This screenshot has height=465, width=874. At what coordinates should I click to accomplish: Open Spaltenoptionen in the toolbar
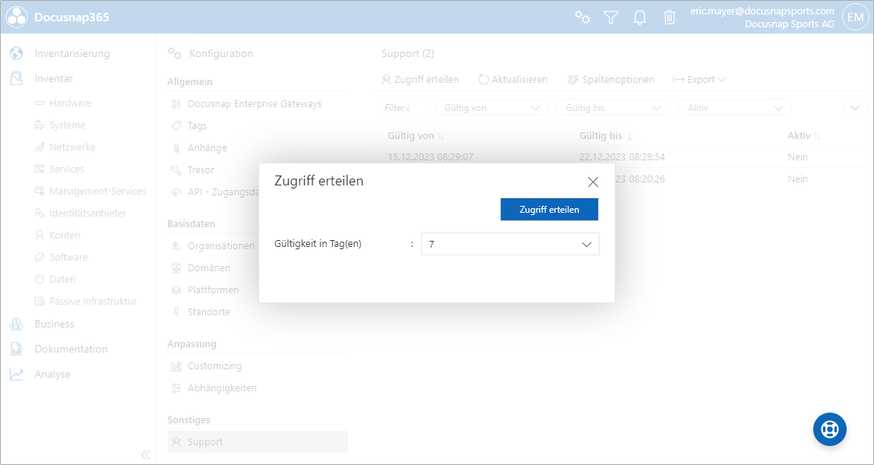click(611, 80)
